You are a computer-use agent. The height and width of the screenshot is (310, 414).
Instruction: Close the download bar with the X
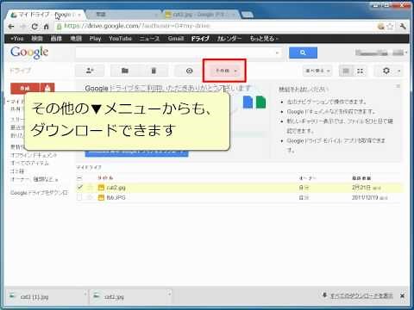402,296
